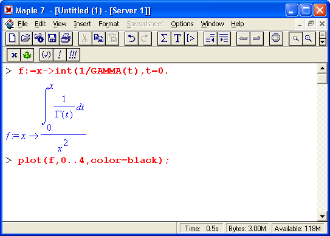Create a new worksheet with the blank page icon
Viewport: 330px width, 236px height.
coord(12,38)
